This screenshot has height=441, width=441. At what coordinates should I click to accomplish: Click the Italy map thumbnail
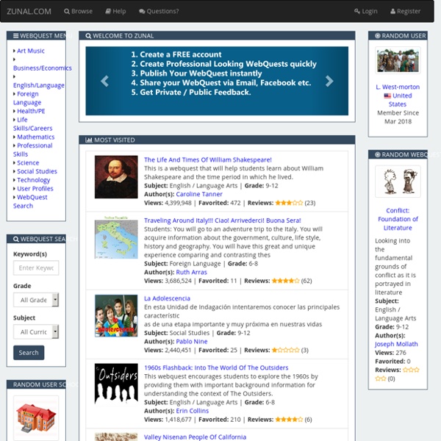[x=116, y=237]
